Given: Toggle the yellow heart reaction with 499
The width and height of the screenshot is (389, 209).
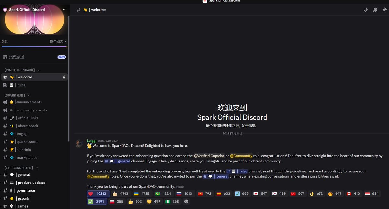Looking at the screenshot, I should point(154,201).
